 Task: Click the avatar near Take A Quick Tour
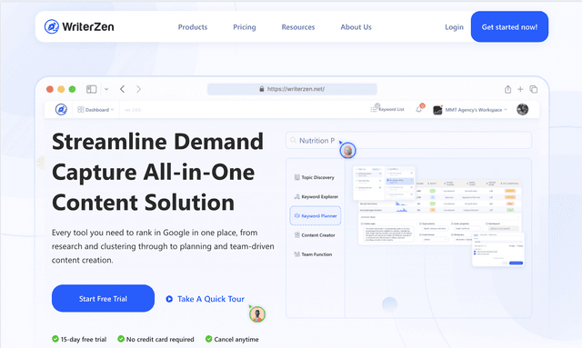256,314
